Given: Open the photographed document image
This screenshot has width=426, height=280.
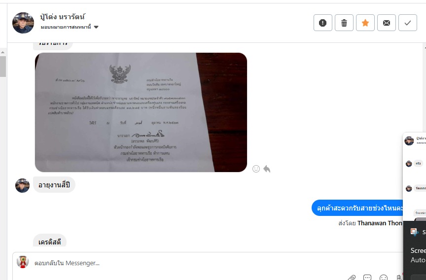Looking at the screenshot, I should pos(141,112).
